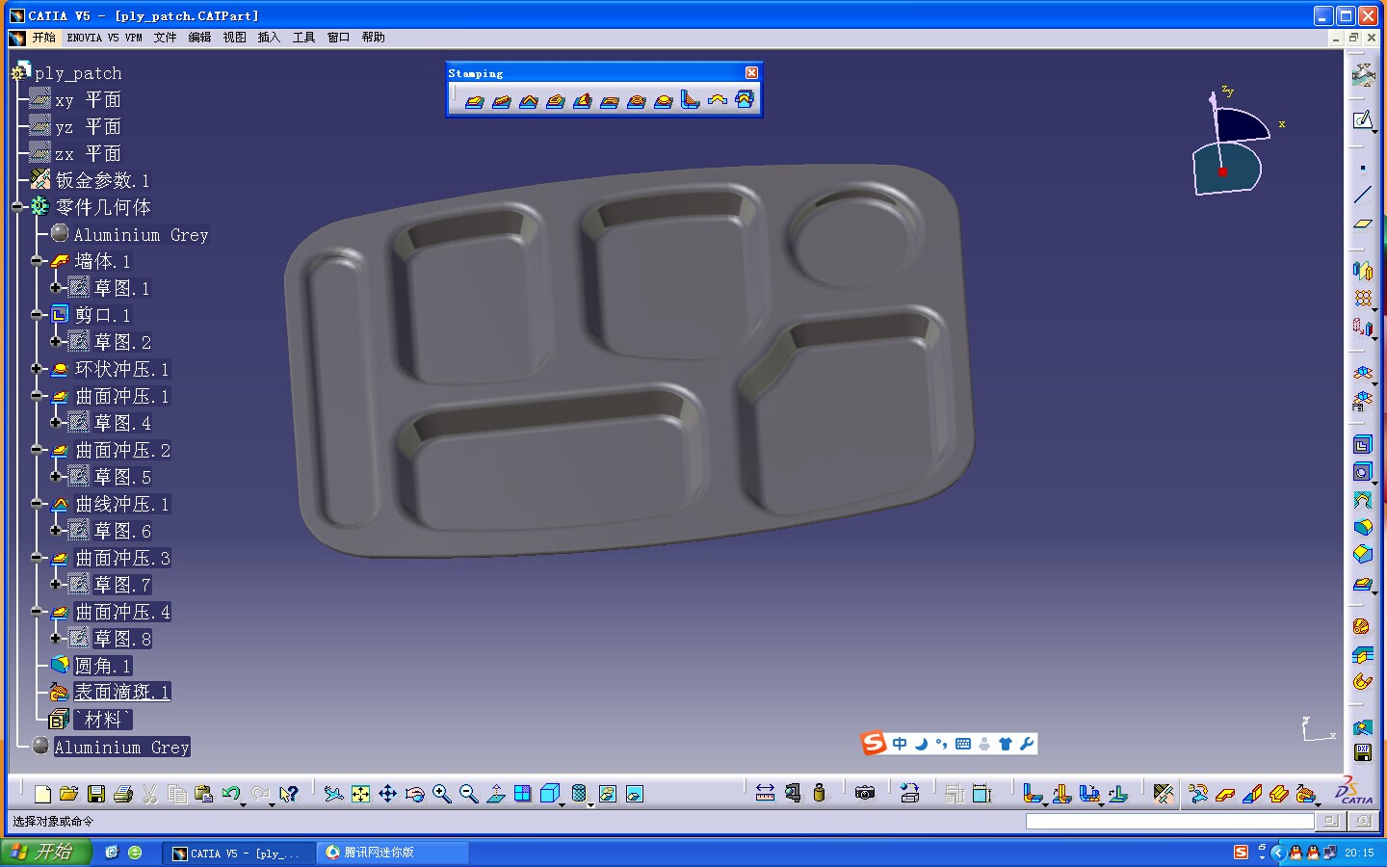Click the Save floppy disk icon
This screenshot has height=867, width=1387.
[x=95, y=794]
